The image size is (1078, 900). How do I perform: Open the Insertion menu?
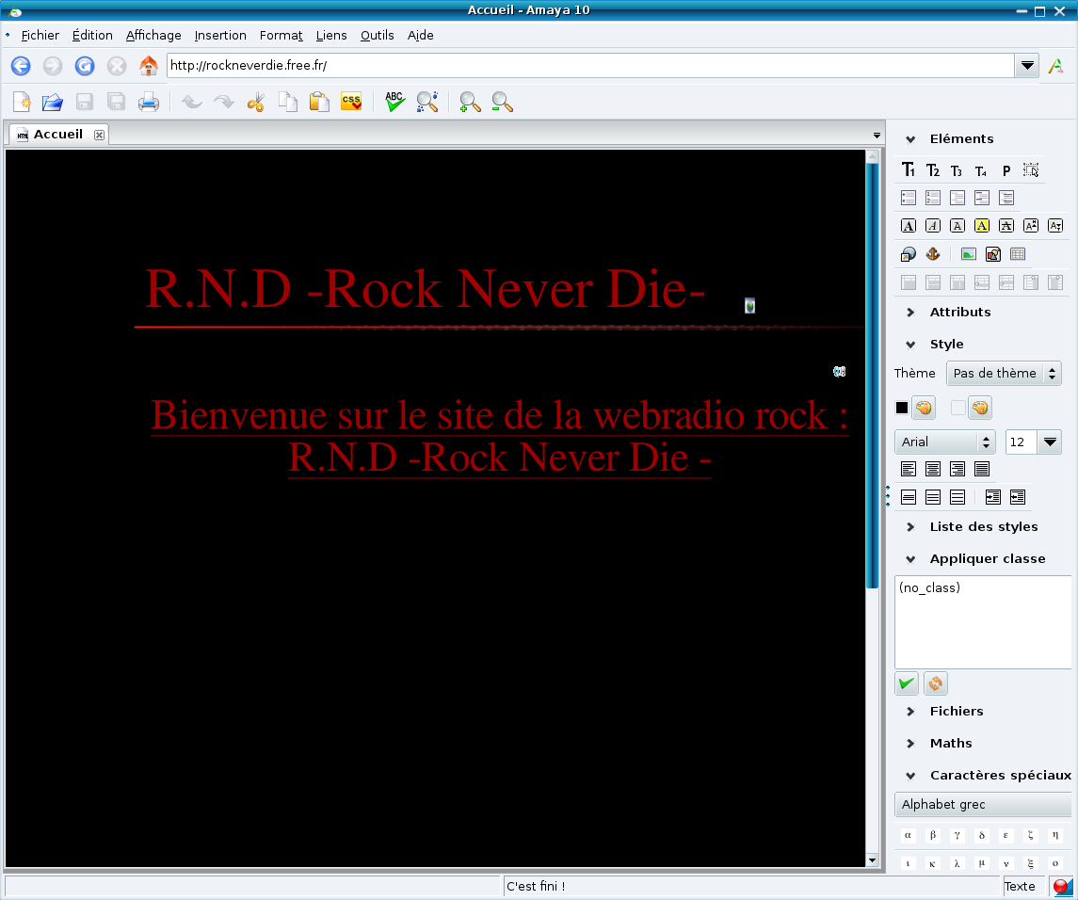[x=220, y=35]
